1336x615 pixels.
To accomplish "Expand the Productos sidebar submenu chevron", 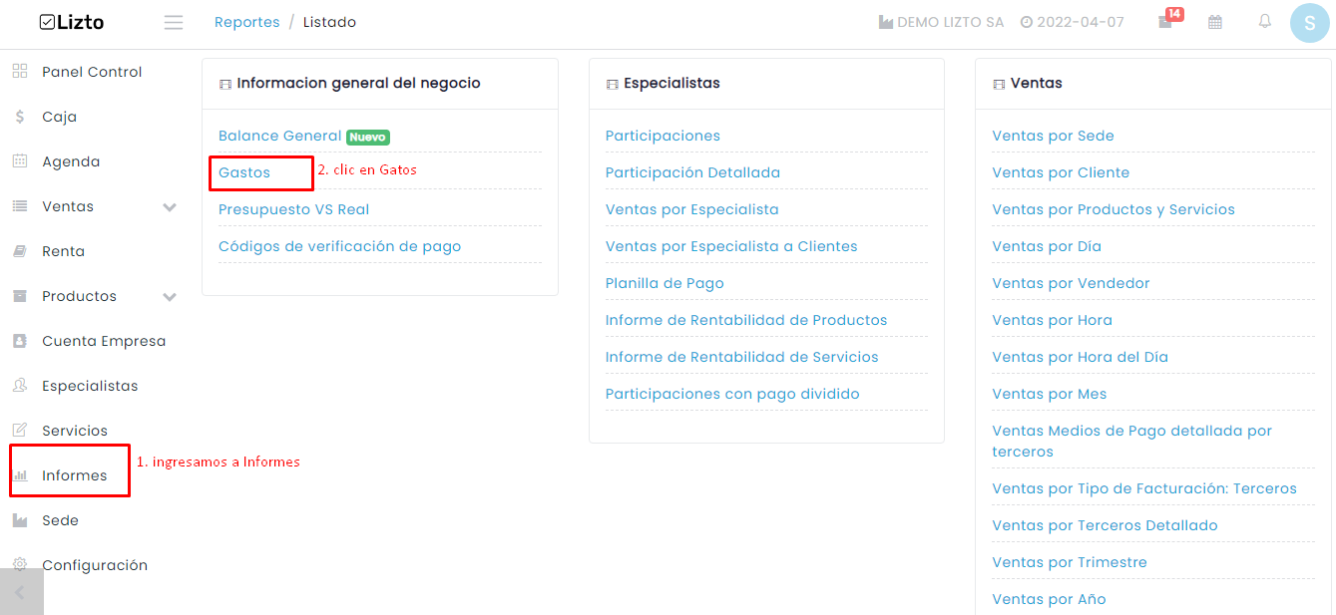I will (x=170, y=297).
